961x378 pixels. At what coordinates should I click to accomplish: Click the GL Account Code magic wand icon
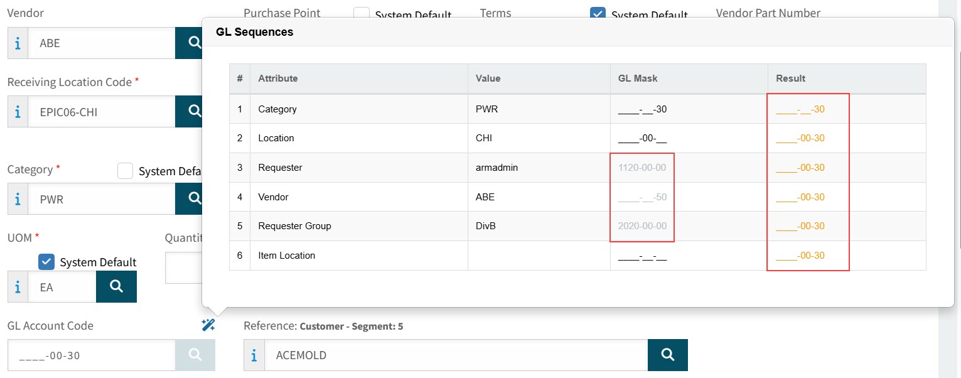208,325
